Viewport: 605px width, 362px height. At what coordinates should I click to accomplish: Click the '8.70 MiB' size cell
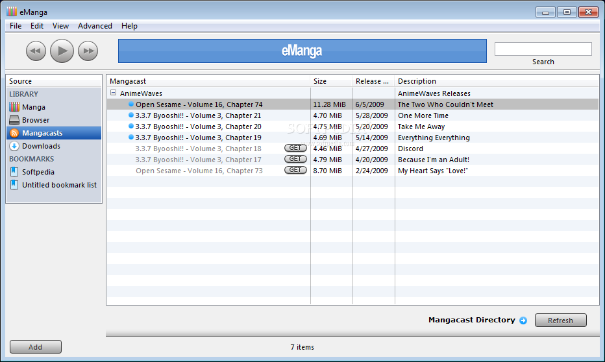coord(327,171)
